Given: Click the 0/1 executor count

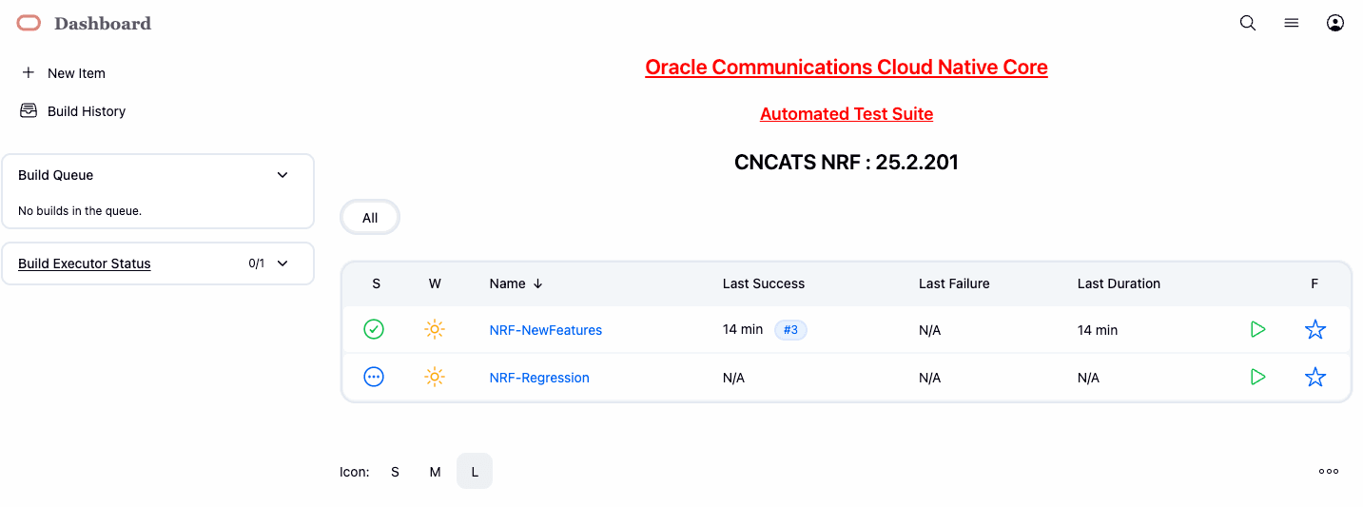Looking at the screenshot, I should point(257,263).
